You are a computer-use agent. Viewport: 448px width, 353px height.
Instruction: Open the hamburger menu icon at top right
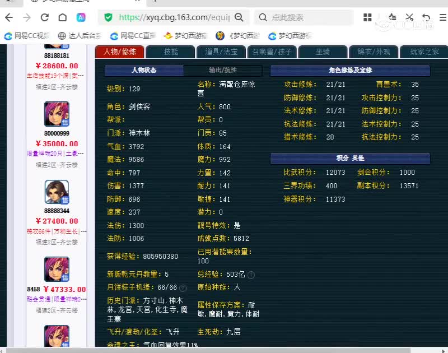442,17
